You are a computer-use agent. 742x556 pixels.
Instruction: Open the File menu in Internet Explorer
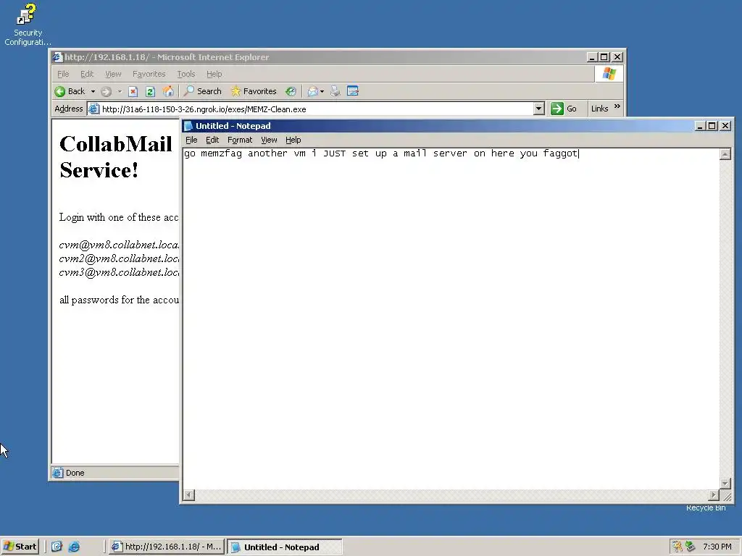63,74
